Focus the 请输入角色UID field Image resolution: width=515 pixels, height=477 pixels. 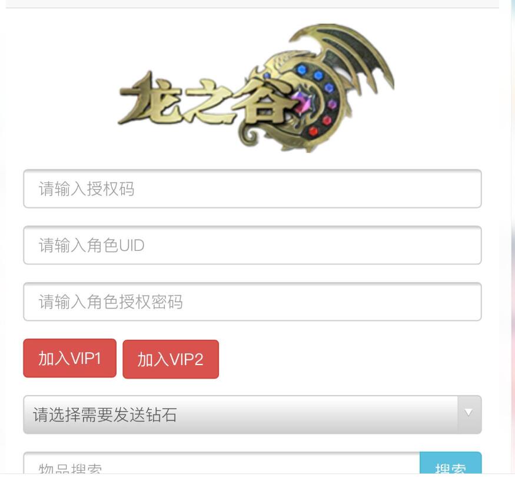click(252, 245)
